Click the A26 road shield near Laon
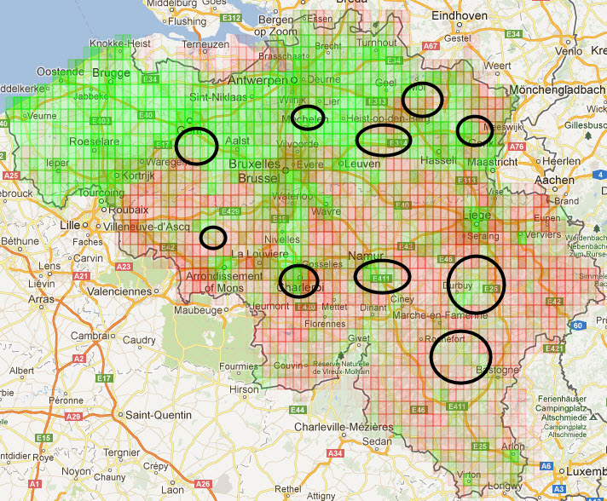The height and width of the screenshot is (501, 607). [x=202, y=485]
